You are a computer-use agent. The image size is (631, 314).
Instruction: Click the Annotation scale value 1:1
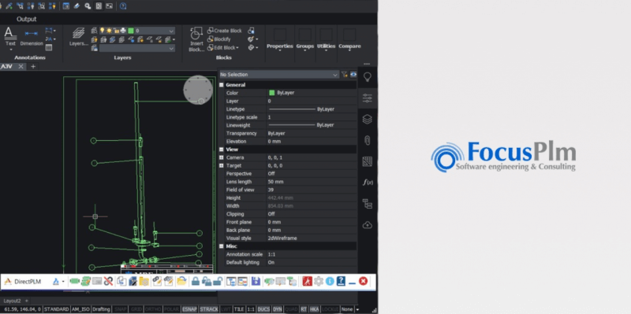point(271,254)
